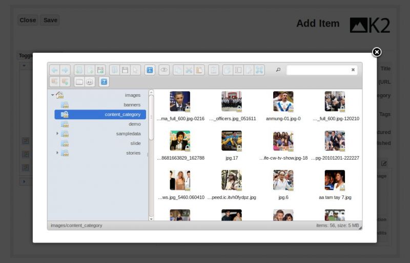This screenshot has height=263, width=410.
Task: Click Close button on Add Item page
Action: 28,20
